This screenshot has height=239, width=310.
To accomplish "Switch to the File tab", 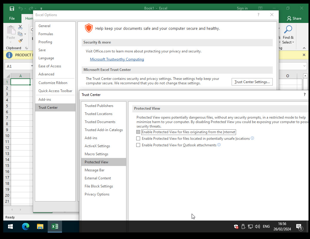I will coord(12,18).
